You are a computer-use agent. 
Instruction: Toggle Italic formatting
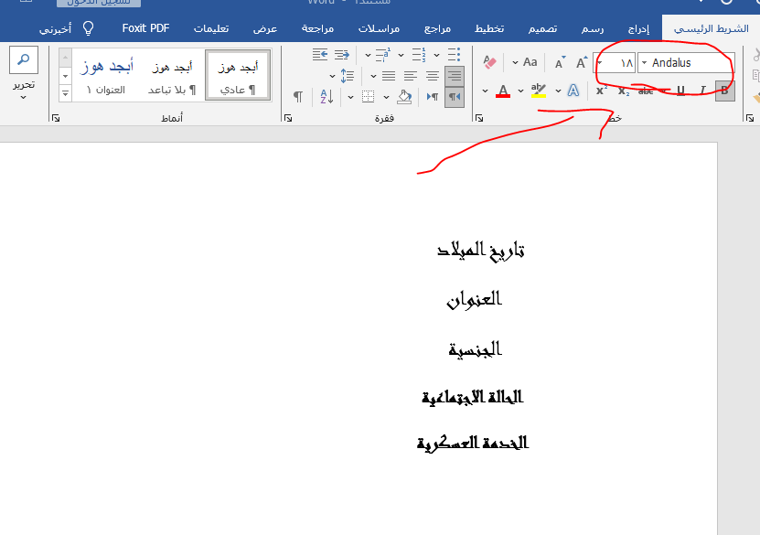point(702,91)
